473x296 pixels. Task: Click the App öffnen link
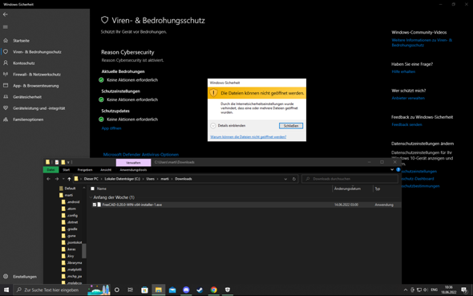pos(111,128)
